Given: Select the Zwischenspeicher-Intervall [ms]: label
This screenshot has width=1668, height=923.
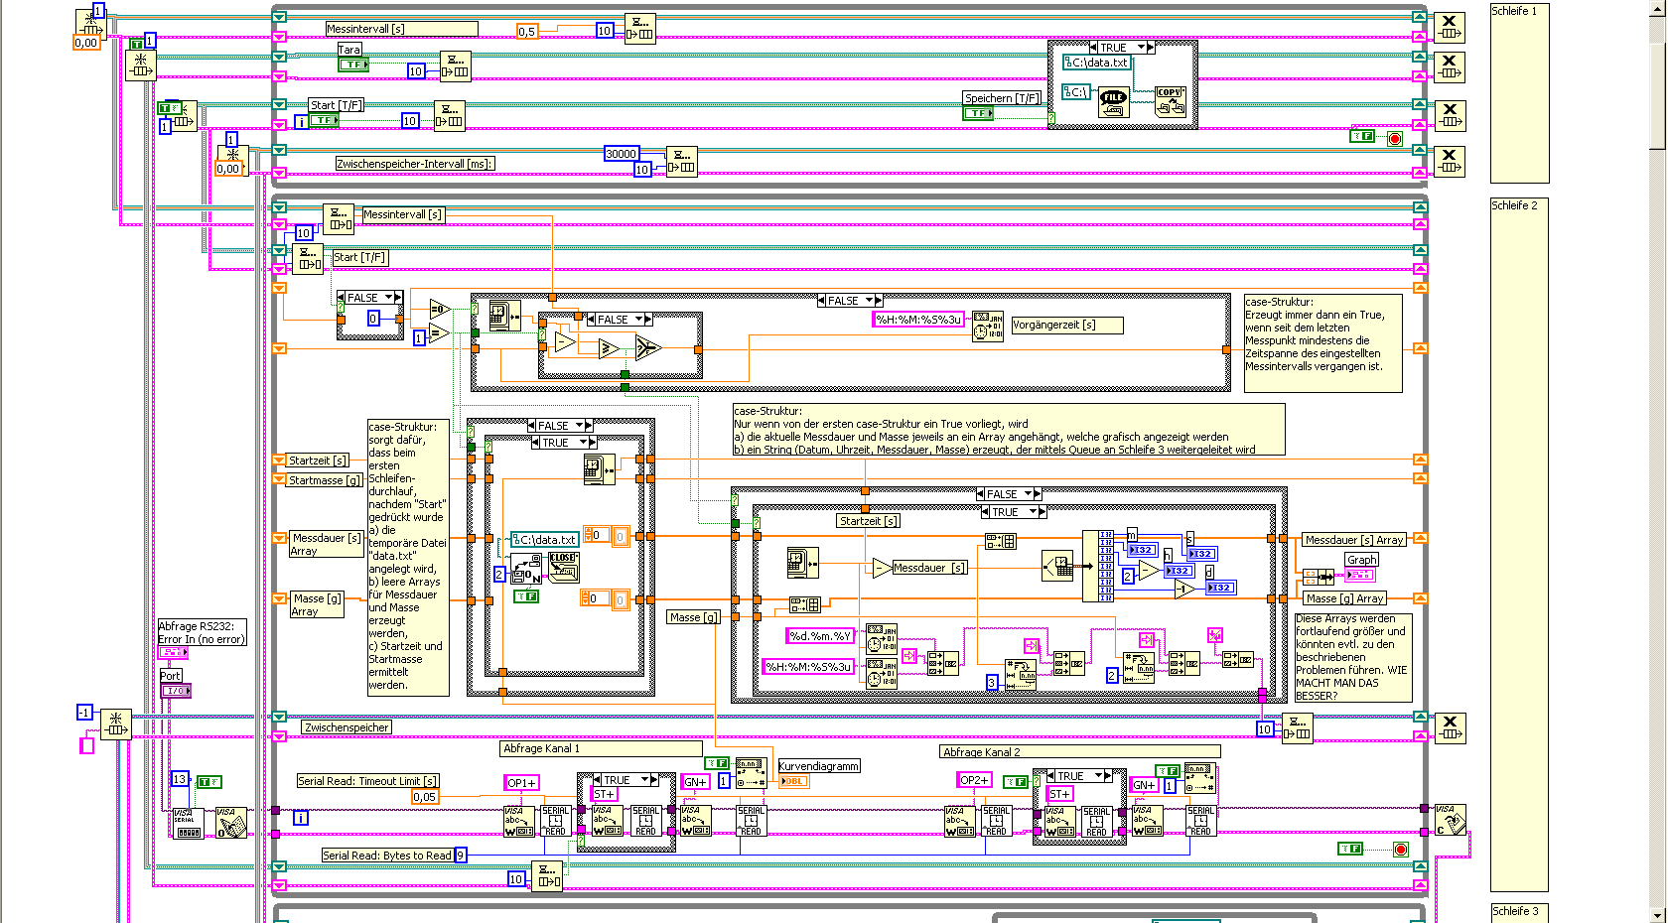Looking at the screenshot, I should pos(415,164).
